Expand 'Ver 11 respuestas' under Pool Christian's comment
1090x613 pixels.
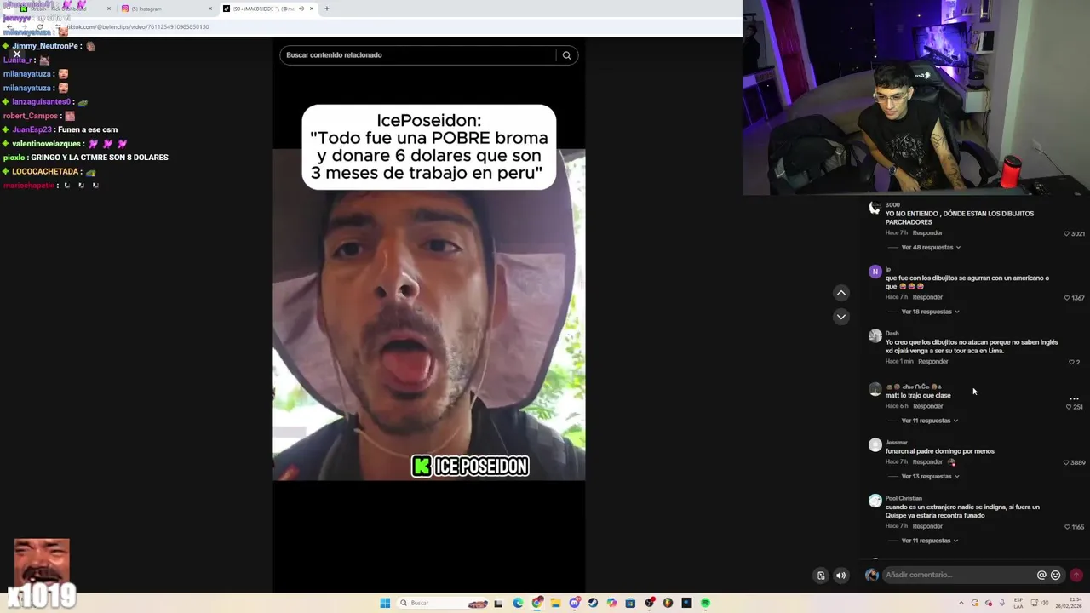pos(930,541)
